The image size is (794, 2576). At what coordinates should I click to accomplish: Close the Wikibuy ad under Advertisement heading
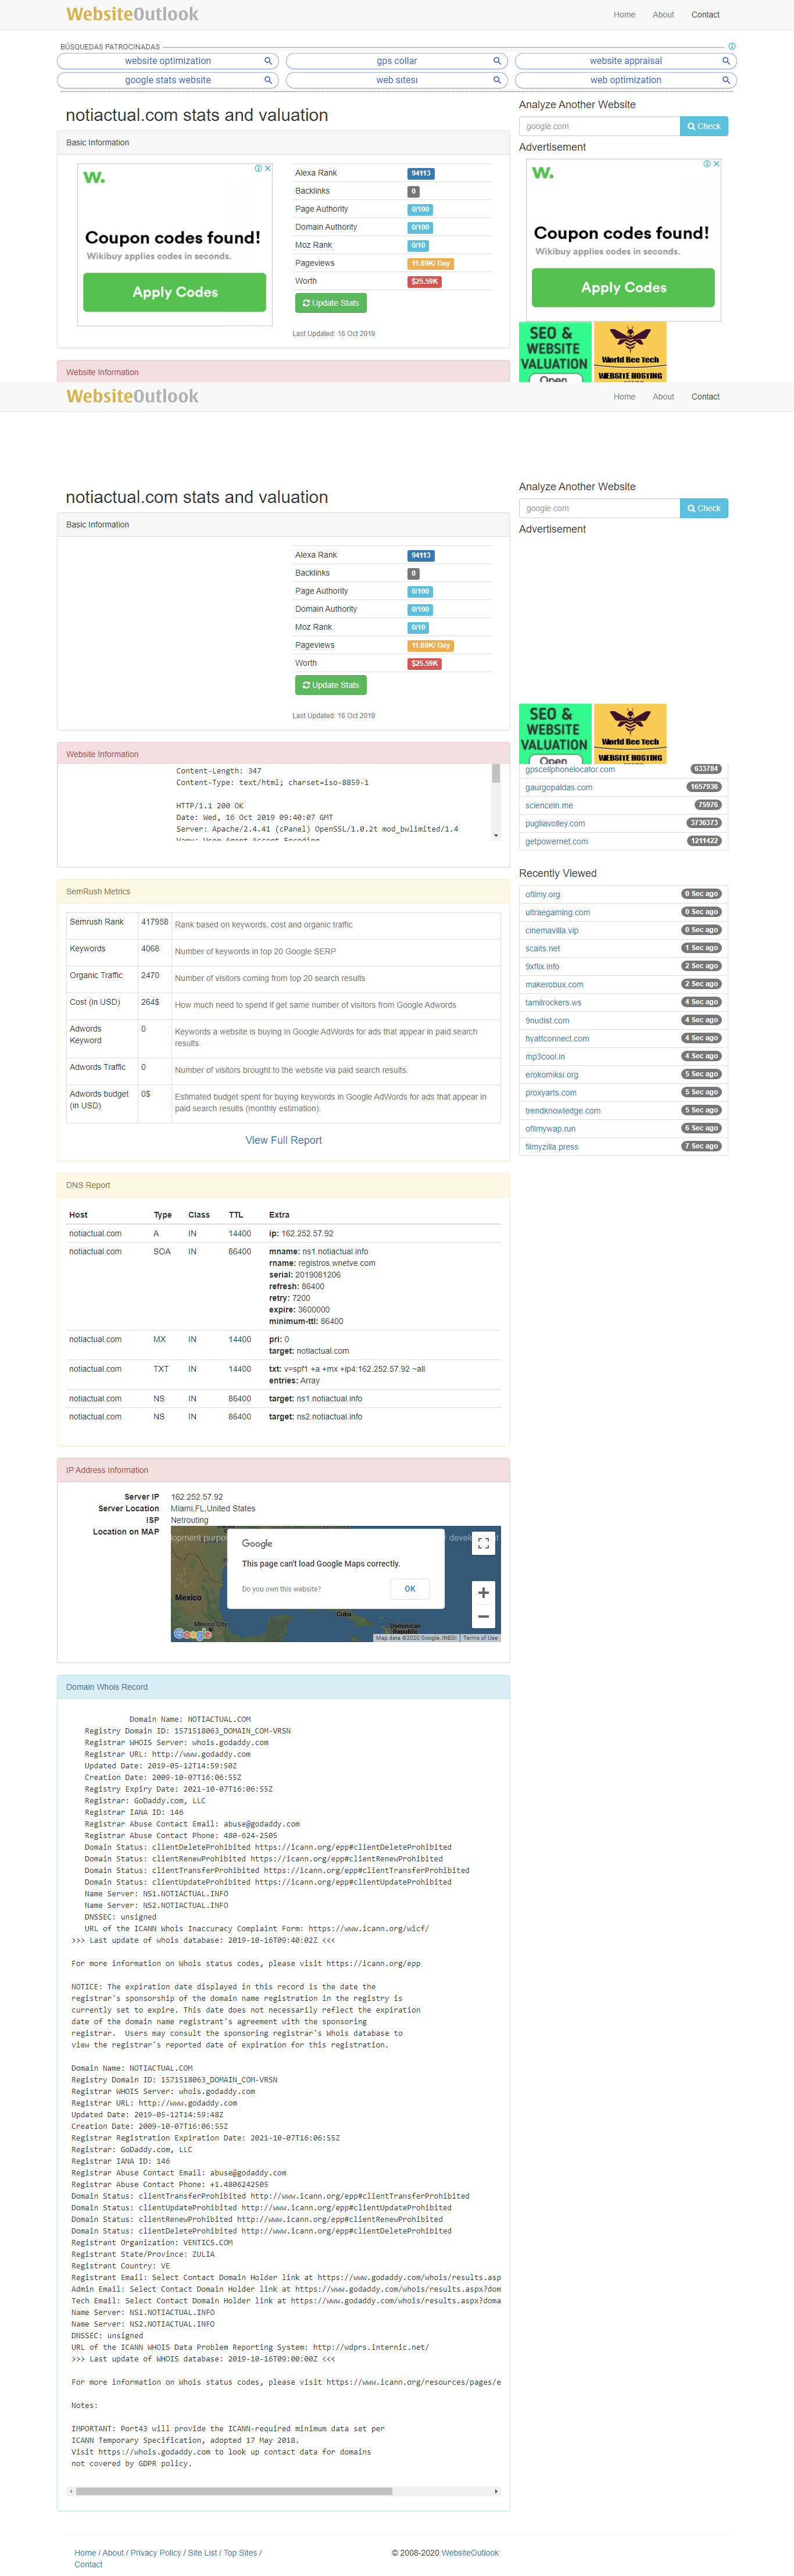pyautogui.click(x=716, y=163)
